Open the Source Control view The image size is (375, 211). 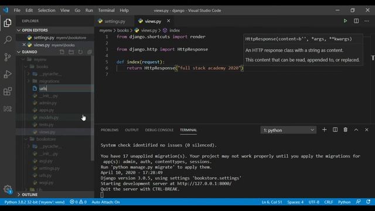click(x=8, y=57)
